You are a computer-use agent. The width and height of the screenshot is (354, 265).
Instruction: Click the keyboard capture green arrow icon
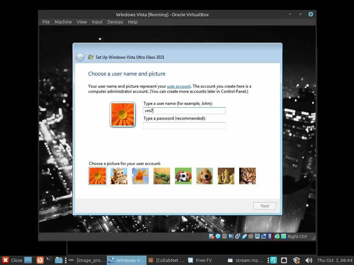[283, 236]
